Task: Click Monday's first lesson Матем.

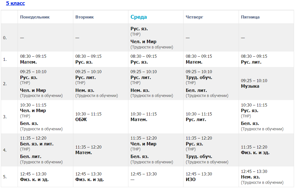Action: (x=28, y=62)
